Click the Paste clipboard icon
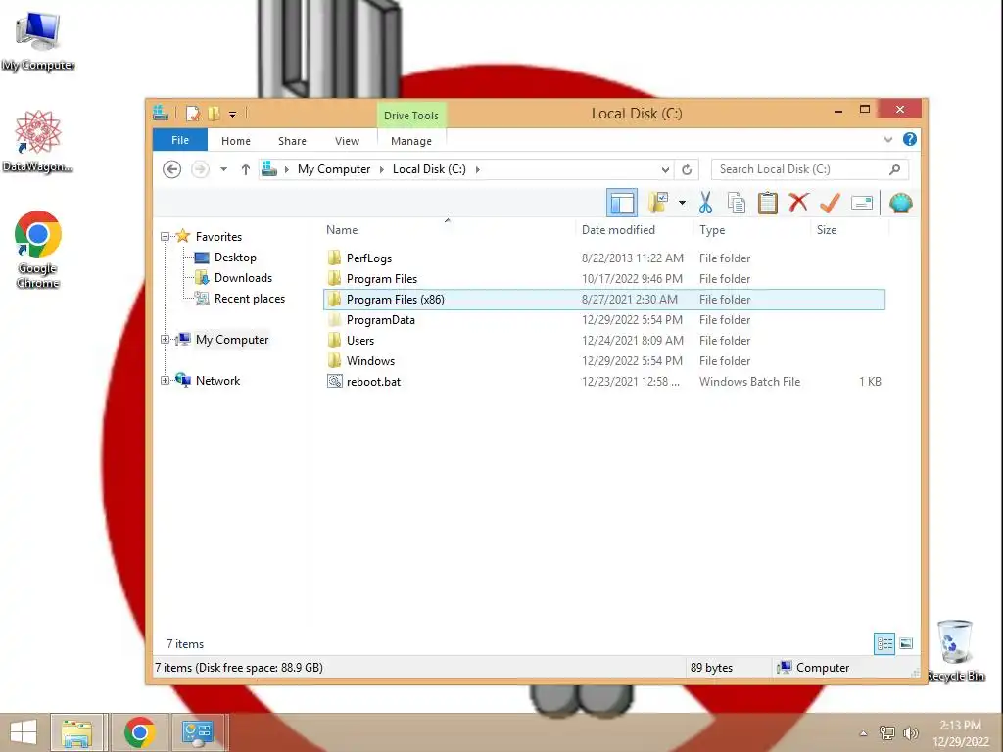Viewport: 1003px width, 752px height. coord(767,204)
